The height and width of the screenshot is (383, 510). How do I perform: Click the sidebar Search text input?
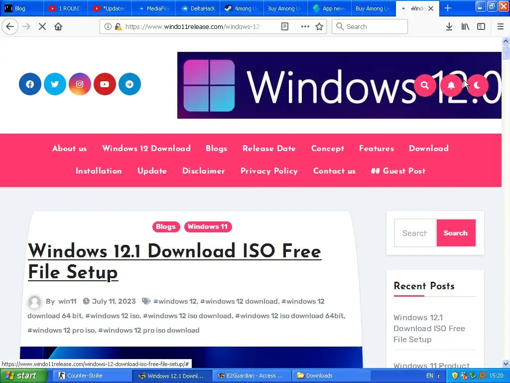tap(415, 233)
